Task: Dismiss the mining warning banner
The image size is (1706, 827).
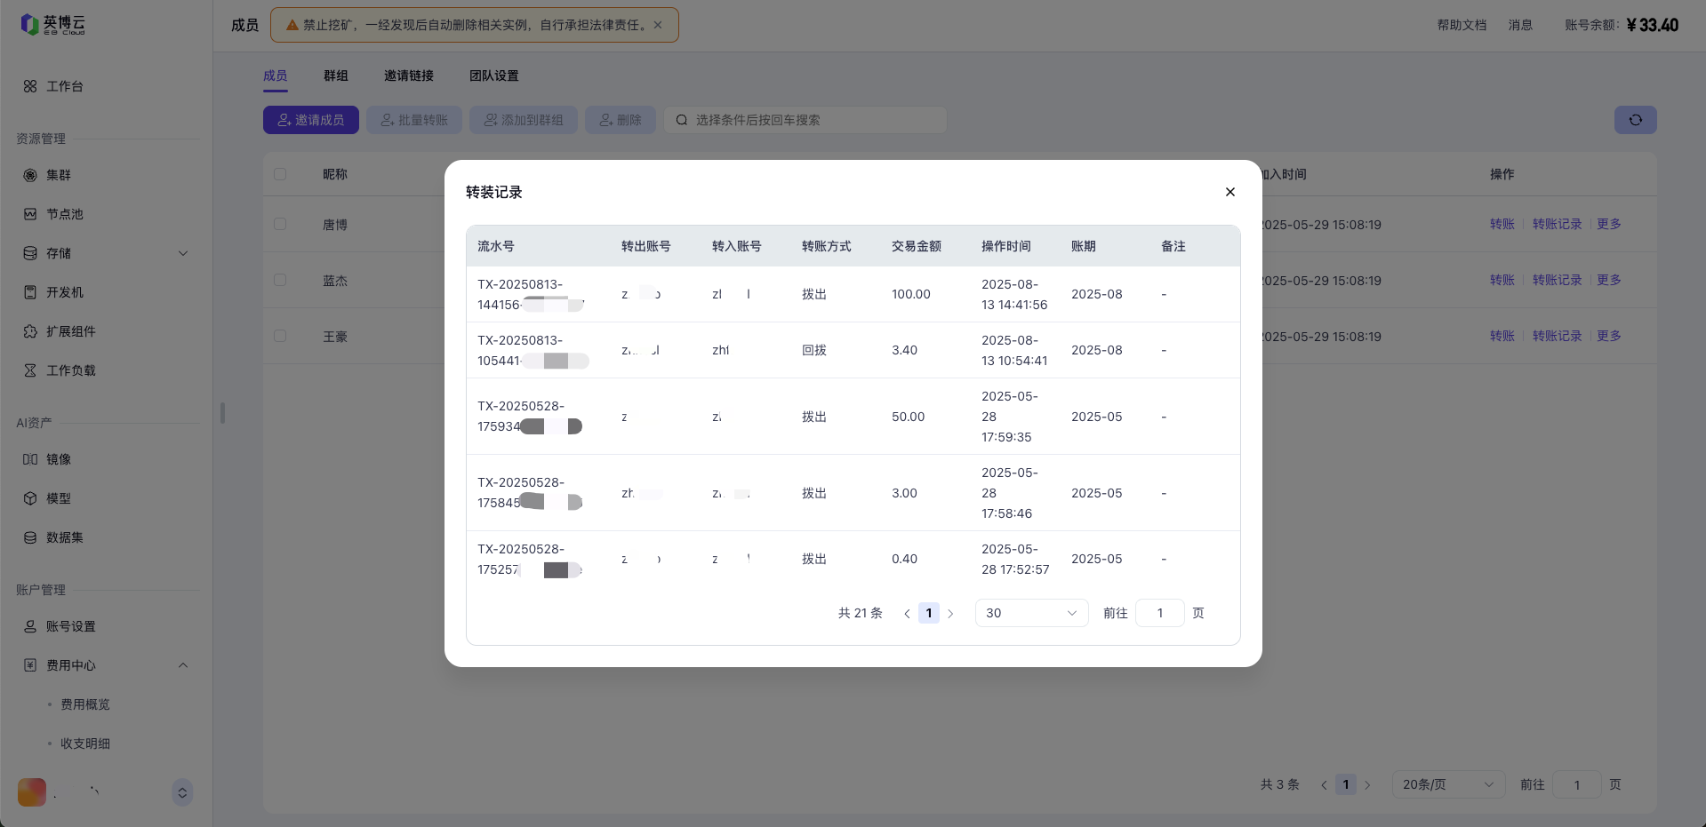Action: click(x=658, y=25)
